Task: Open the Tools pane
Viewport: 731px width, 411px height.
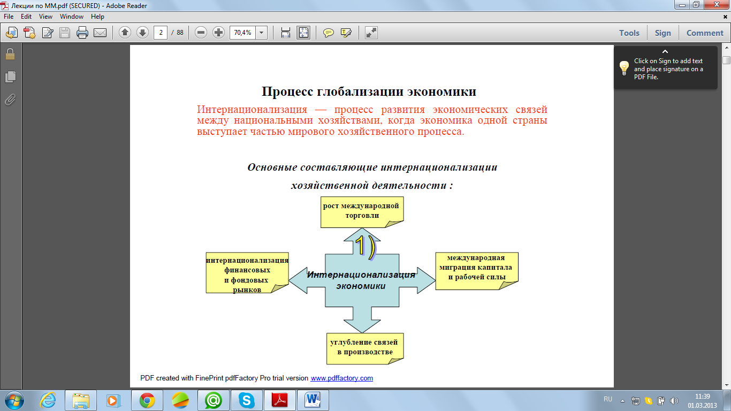Action: [629, 33]
